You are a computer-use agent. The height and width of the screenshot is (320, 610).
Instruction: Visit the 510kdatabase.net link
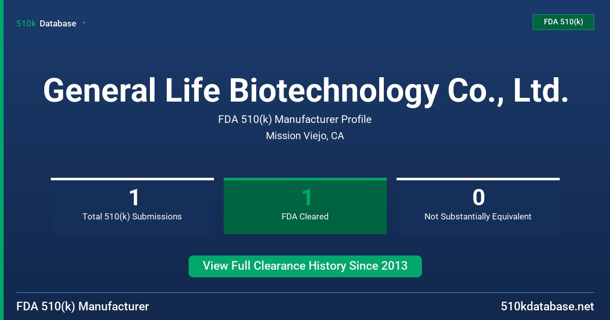point(547,306)
